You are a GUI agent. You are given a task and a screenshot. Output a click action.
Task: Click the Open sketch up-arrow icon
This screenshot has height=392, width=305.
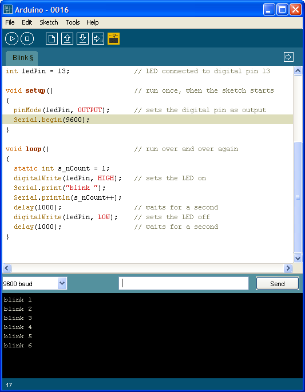click(x=68, y=39)
